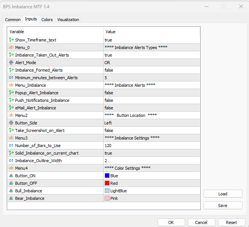Click the integer icon next to Number_of_Bars_to_Use
This screenshot has height=227, width=249.
click(x=11, y=146)
